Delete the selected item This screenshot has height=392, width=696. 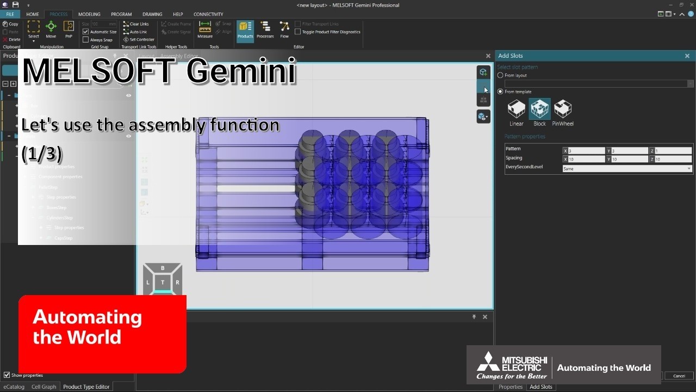coord(11,39)
